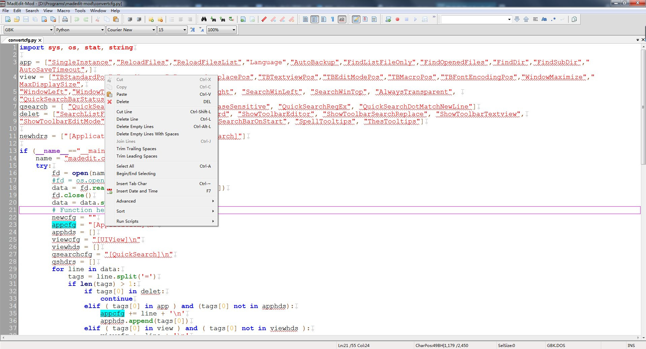The width and height of the screenshot is (646, 349).
Task: Click the Decrease Indent toolbar icon
Action: pos(139,19)
